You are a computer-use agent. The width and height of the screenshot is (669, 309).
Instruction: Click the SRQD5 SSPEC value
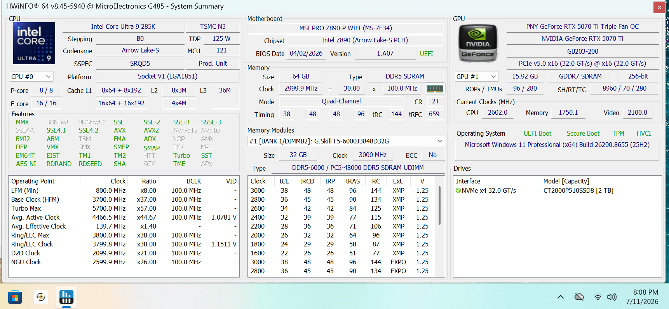click(140, 63)
